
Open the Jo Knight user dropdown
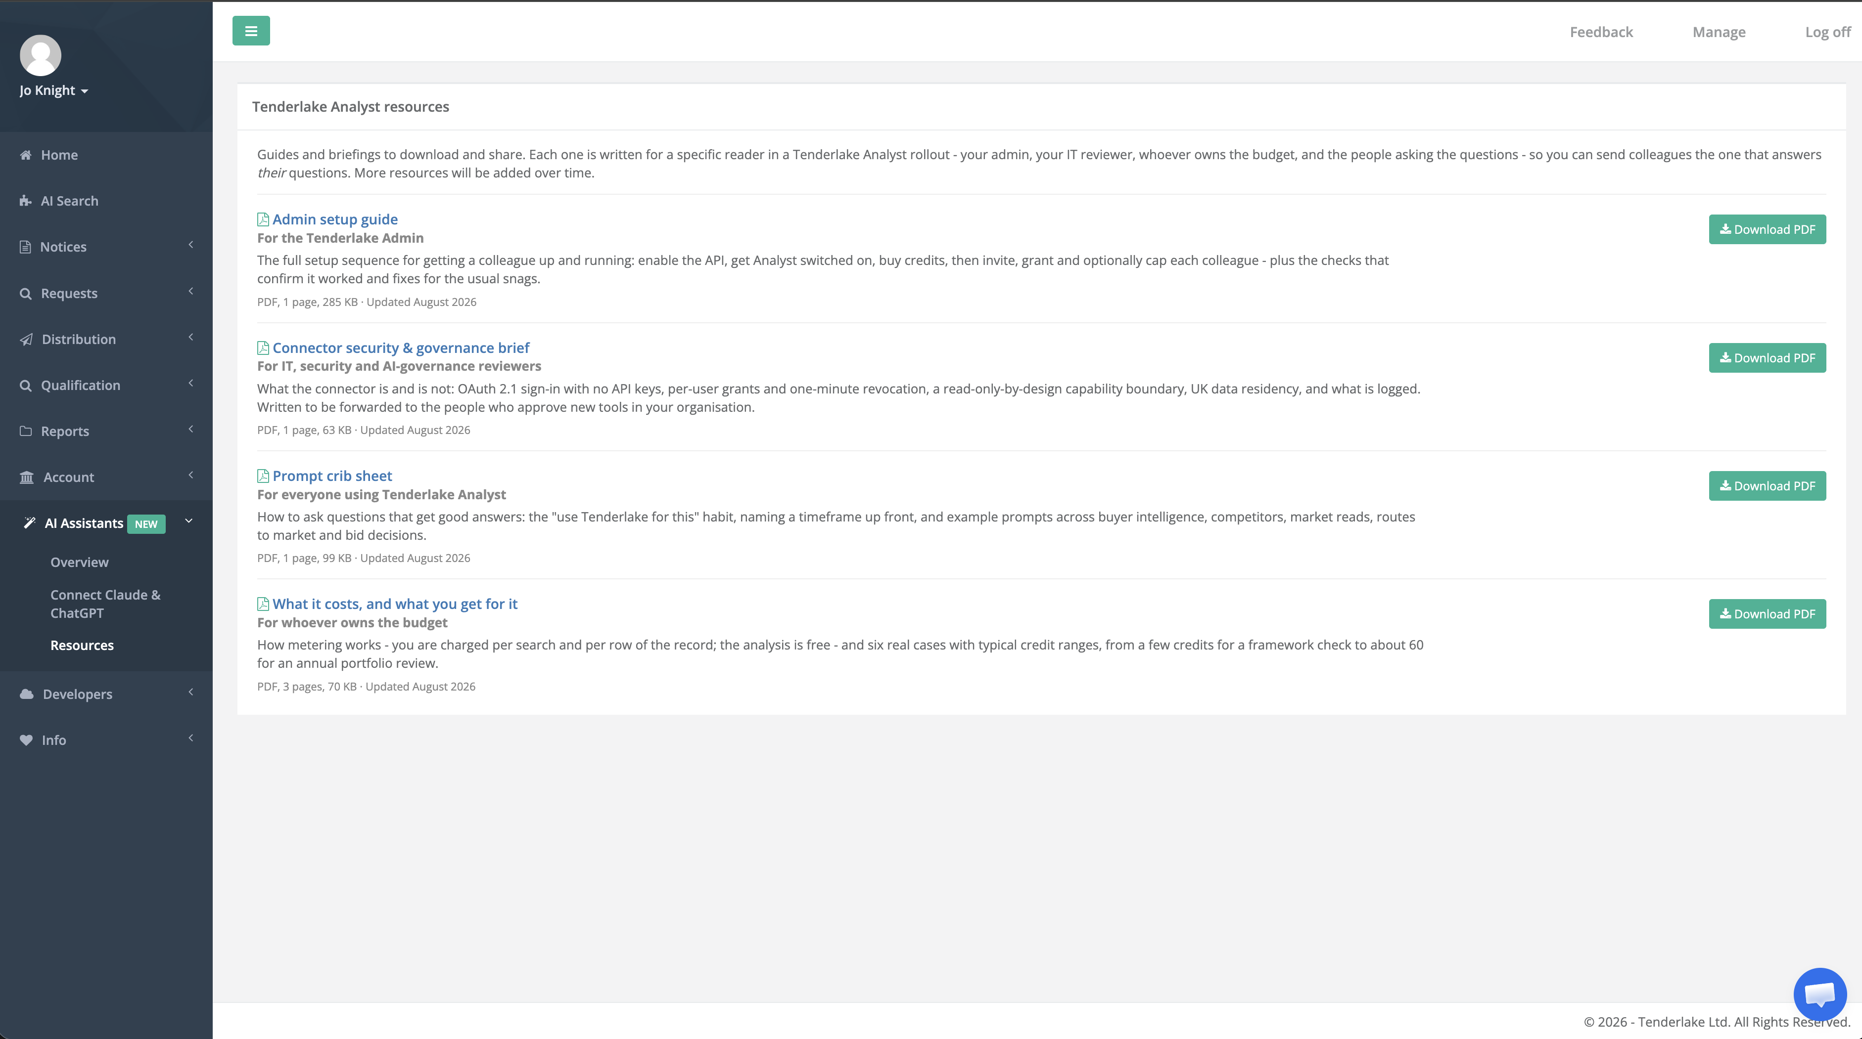click(54, 90)
